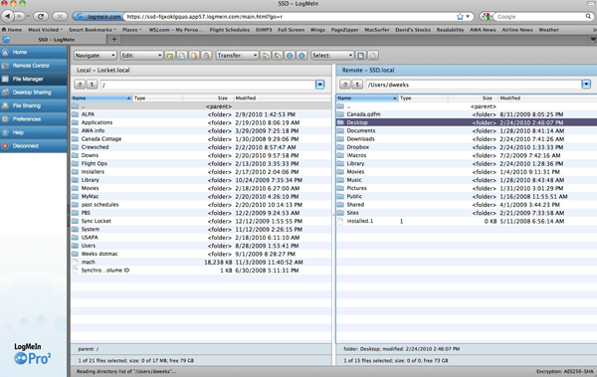597x377 pixels.
Task: Click the copy files transfer icon
Action: [265, 56]
